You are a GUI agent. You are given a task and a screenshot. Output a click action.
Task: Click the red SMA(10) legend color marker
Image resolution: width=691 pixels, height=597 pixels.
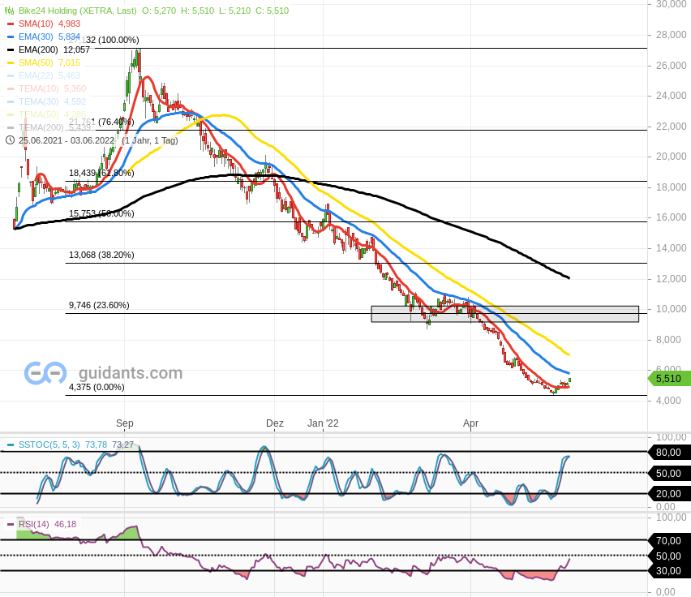pos(10,24)
